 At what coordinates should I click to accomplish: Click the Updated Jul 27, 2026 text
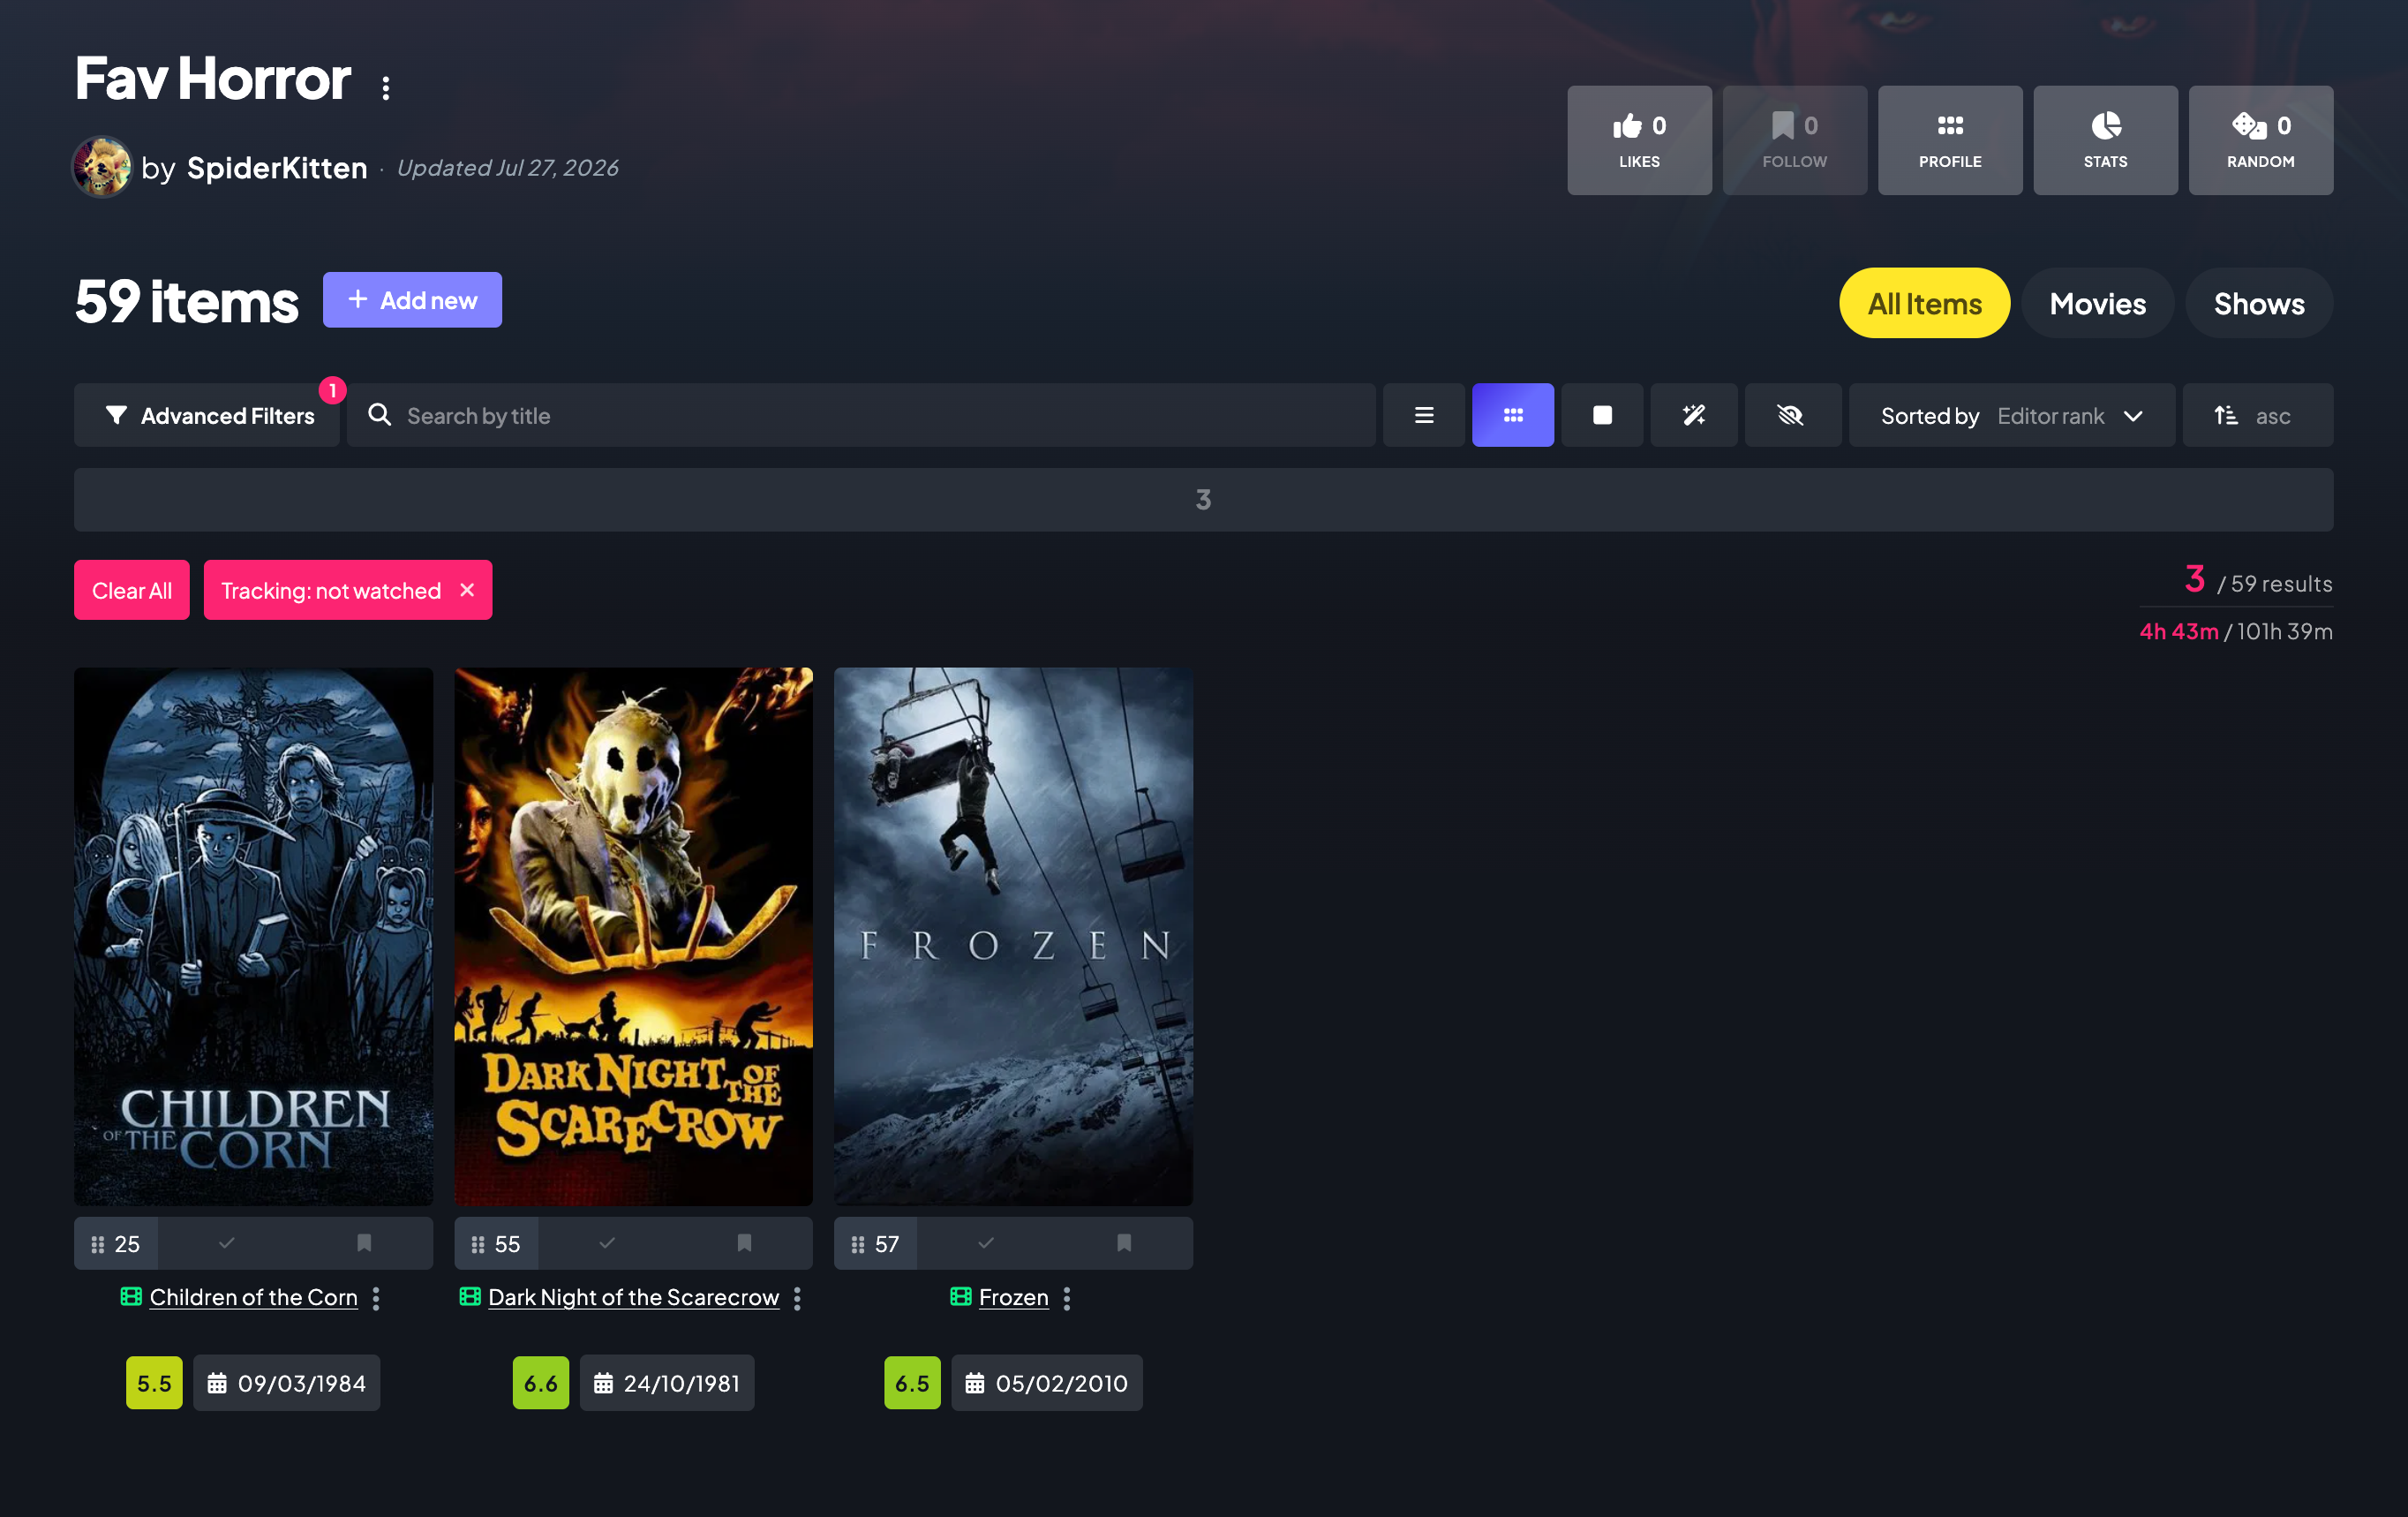(508, 168)
